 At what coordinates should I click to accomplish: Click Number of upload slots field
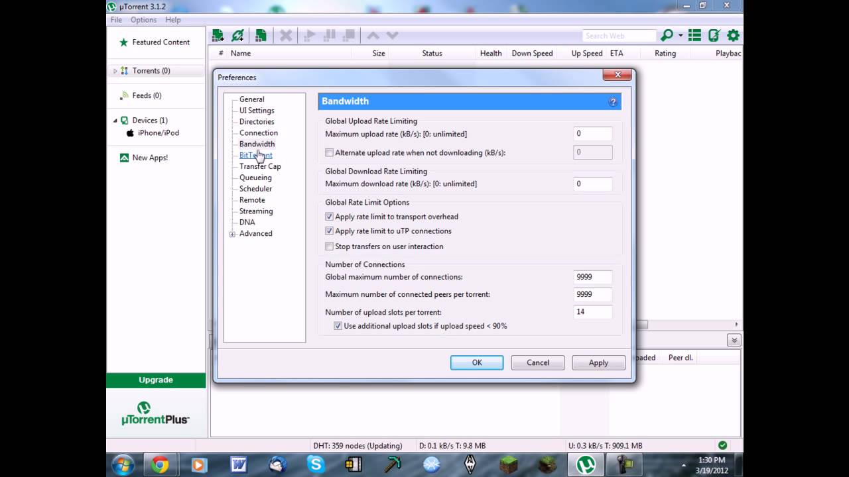point(592,311)
